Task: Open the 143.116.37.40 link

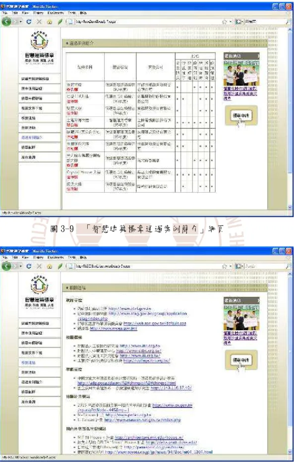Action: coord(171,388)
